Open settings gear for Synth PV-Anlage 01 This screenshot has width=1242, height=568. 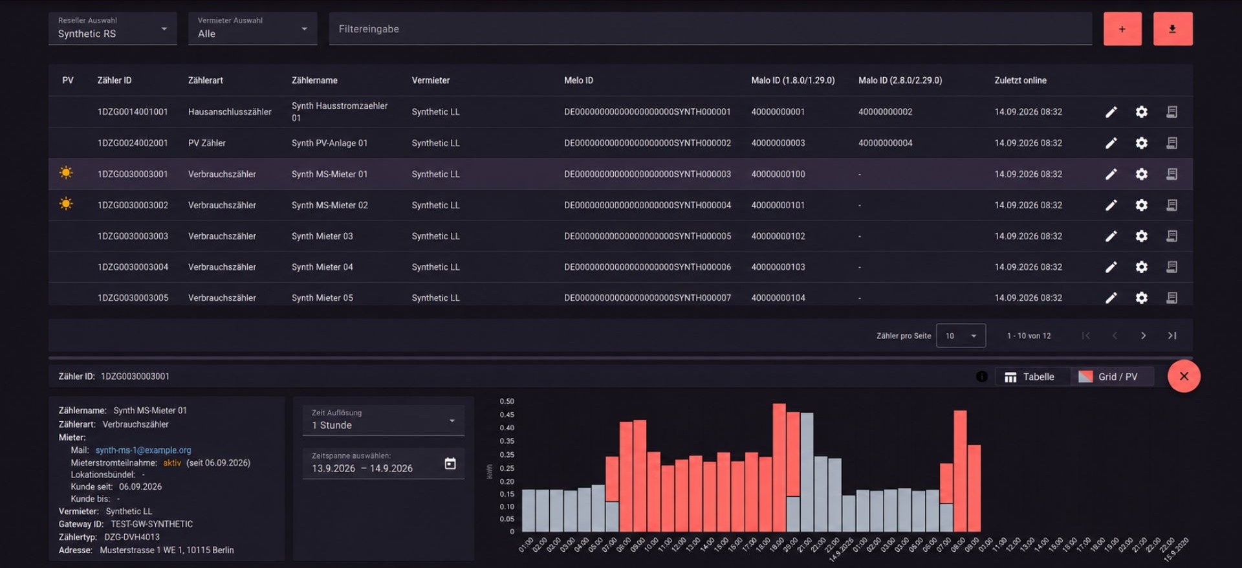[1142, 143]
